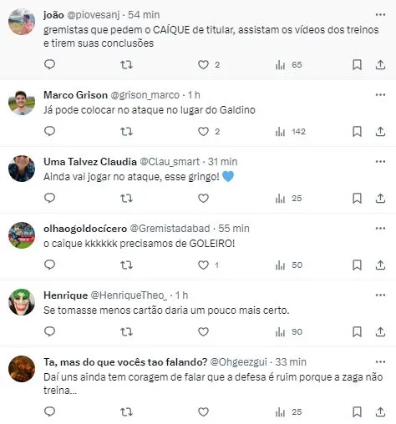Open three-dot menu on Henrique's tweet
This screenshot has width=396, height=424.
click(x=380, y=295)
